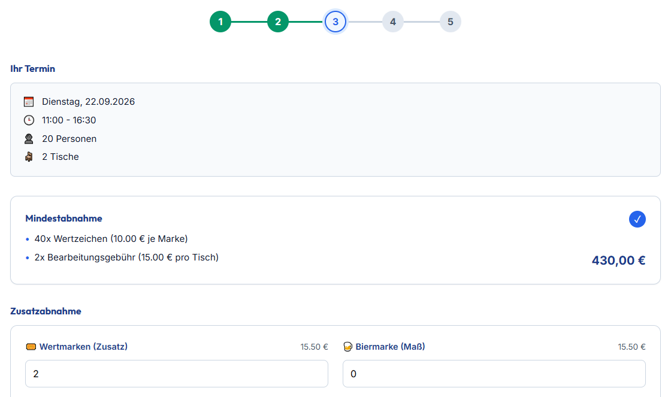Click the clock icon next to 11:00 - 16:30
The width and height of the screenshot is (671, 397).
coord(29,120)
